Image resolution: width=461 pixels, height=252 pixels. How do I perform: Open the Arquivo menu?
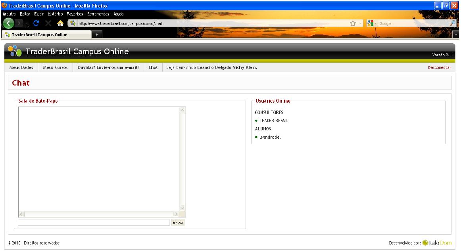tap(9, 14)
